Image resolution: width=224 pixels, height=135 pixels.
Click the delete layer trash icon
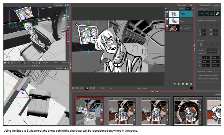(191, 84)
